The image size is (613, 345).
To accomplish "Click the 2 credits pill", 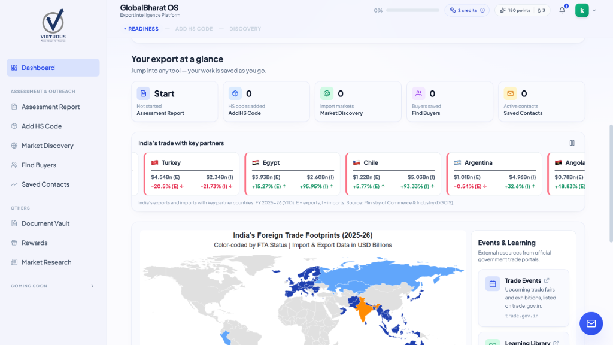I will pos(467,11).
